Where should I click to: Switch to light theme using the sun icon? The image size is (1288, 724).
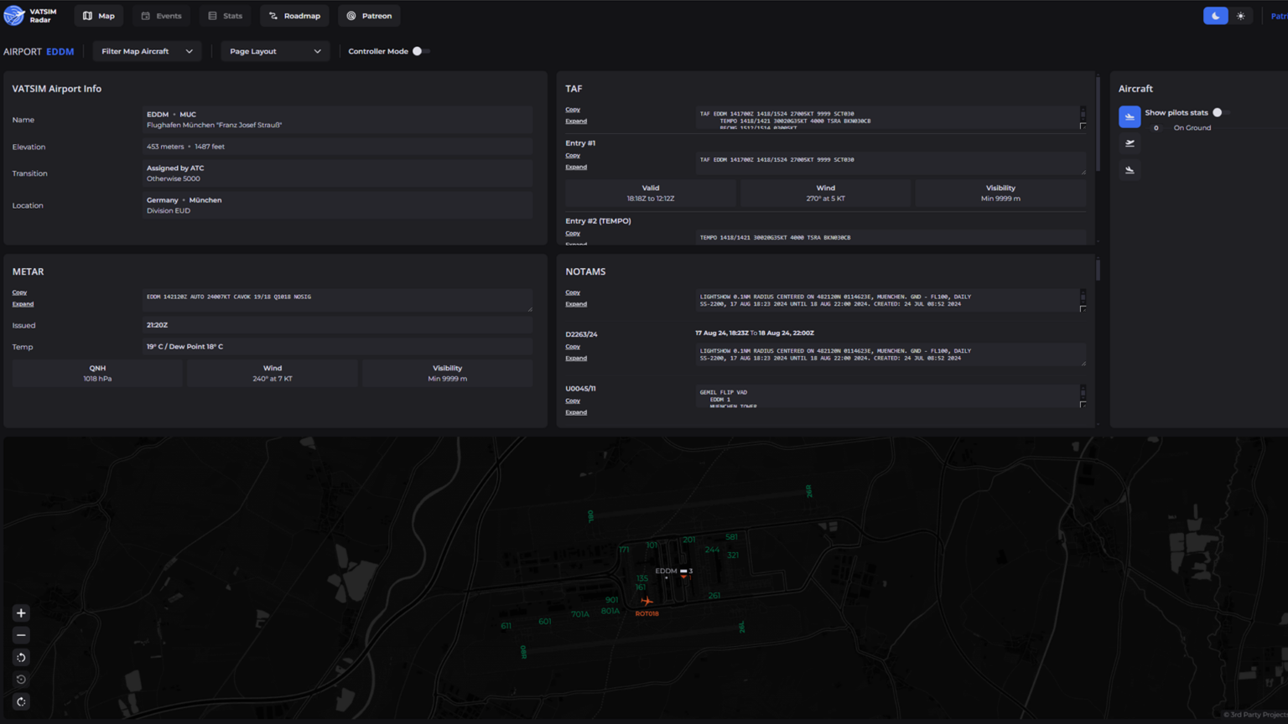pos(1241,15)
